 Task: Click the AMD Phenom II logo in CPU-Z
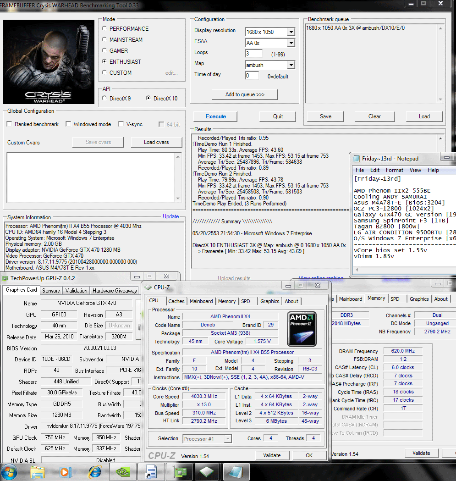click(x=302, y=329)
